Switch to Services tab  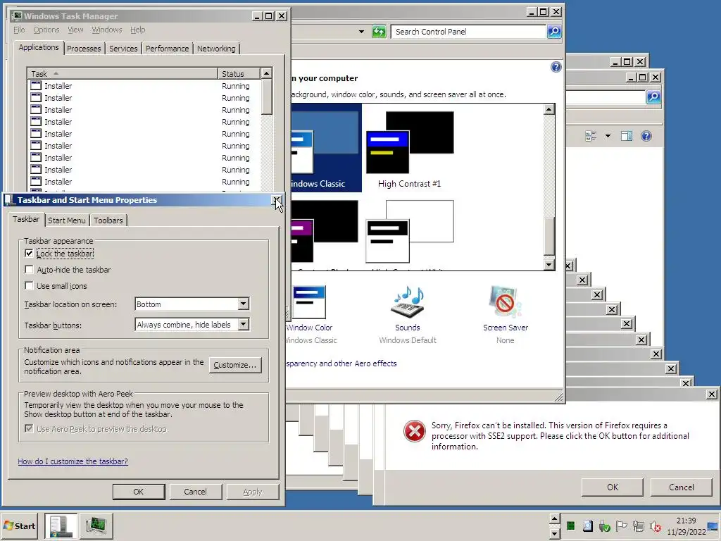(123, 49)
